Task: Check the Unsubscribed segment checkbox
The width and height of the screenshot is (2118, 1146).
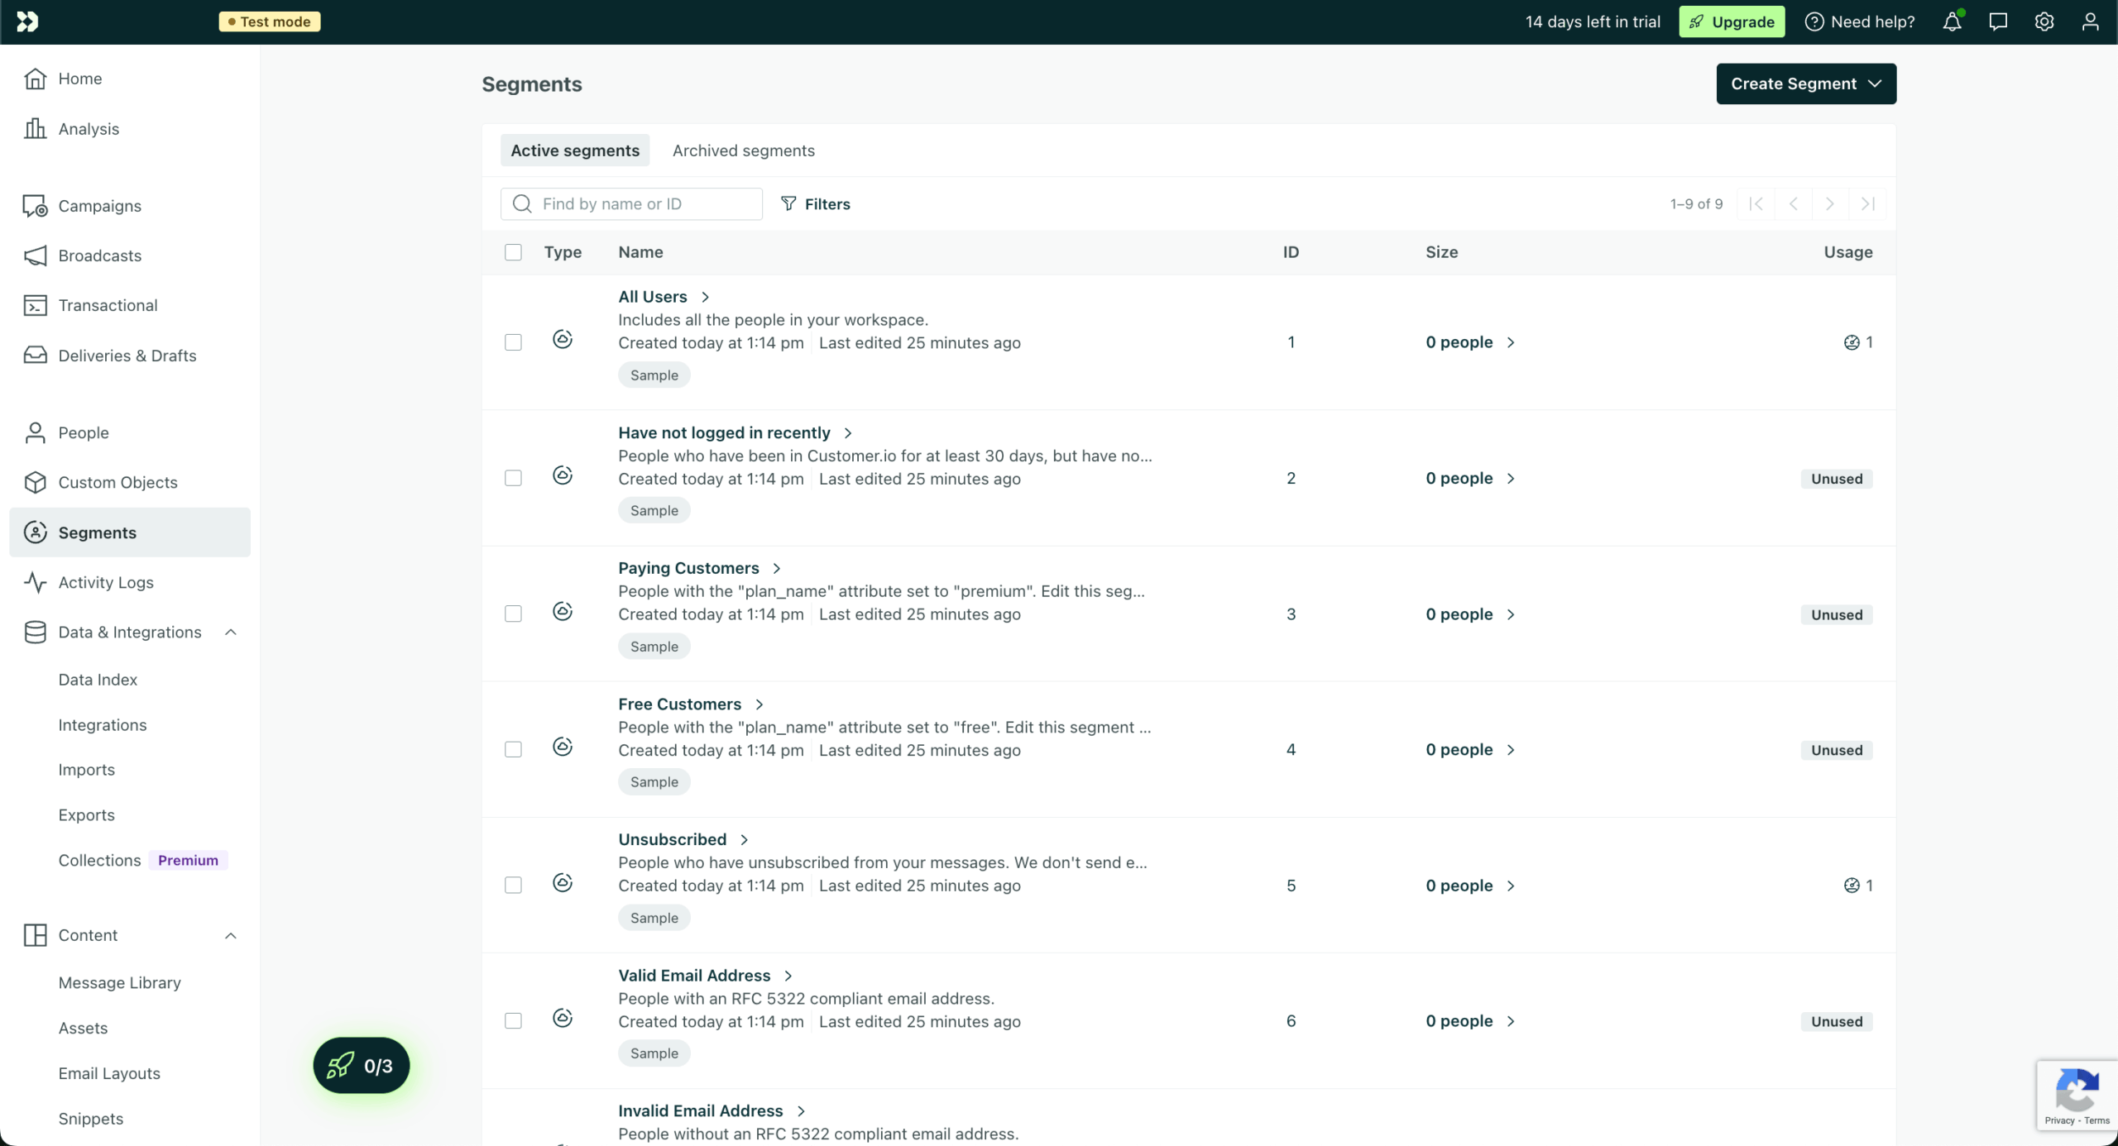Action: (x=513, y=886)
